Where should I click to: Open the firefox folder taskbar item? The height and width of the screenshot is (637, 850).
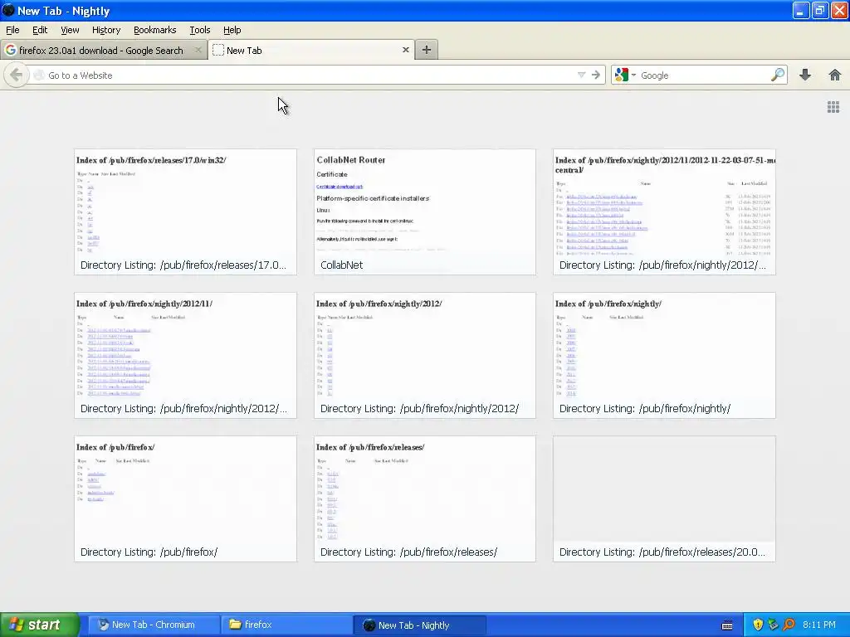[x=286, y=625]
